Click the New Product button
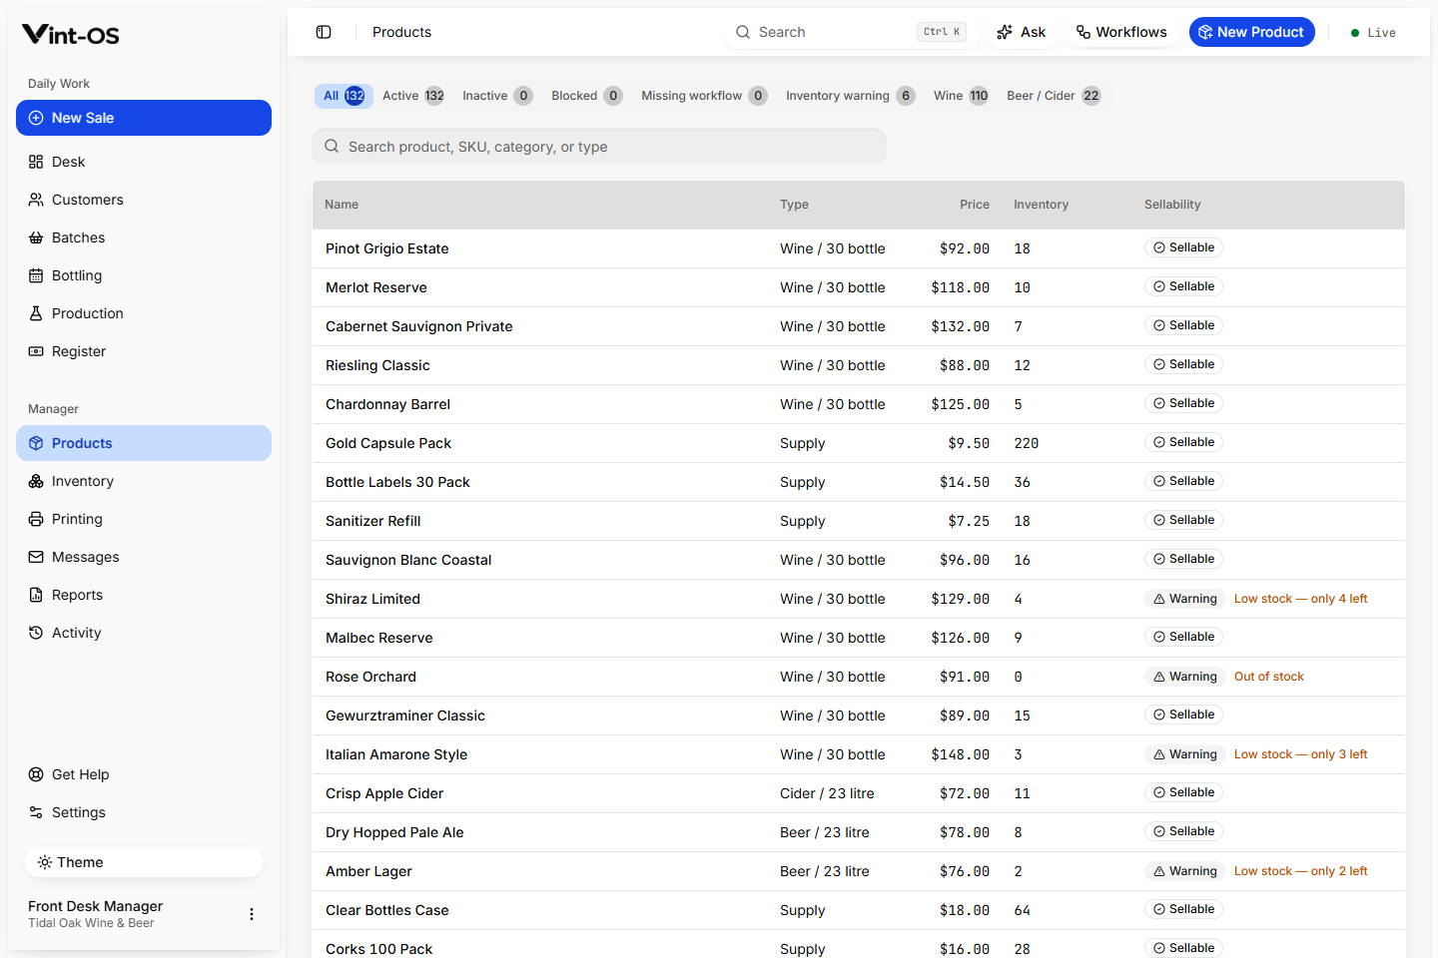1438x958 pixels. tap(1251, 32)
